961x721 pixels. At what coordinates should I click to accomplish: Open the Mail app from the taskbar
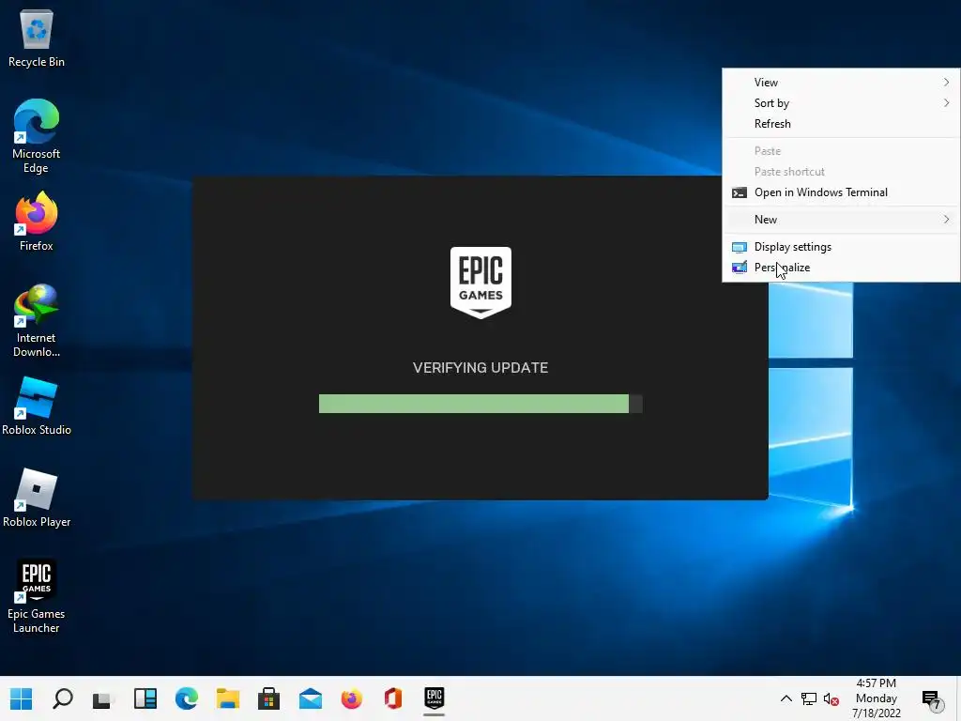(310, 698)
